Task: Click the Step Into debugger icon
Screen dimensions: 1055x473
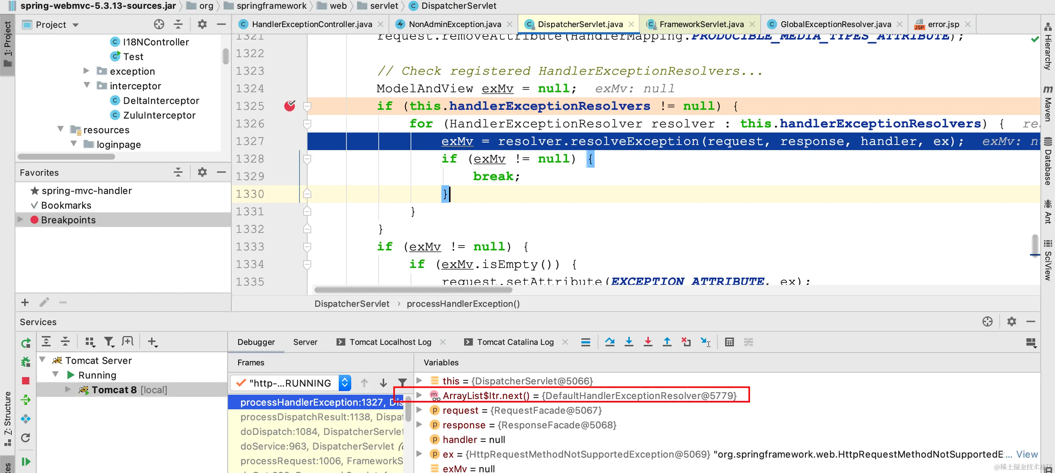Action: [x=629, y=342]
